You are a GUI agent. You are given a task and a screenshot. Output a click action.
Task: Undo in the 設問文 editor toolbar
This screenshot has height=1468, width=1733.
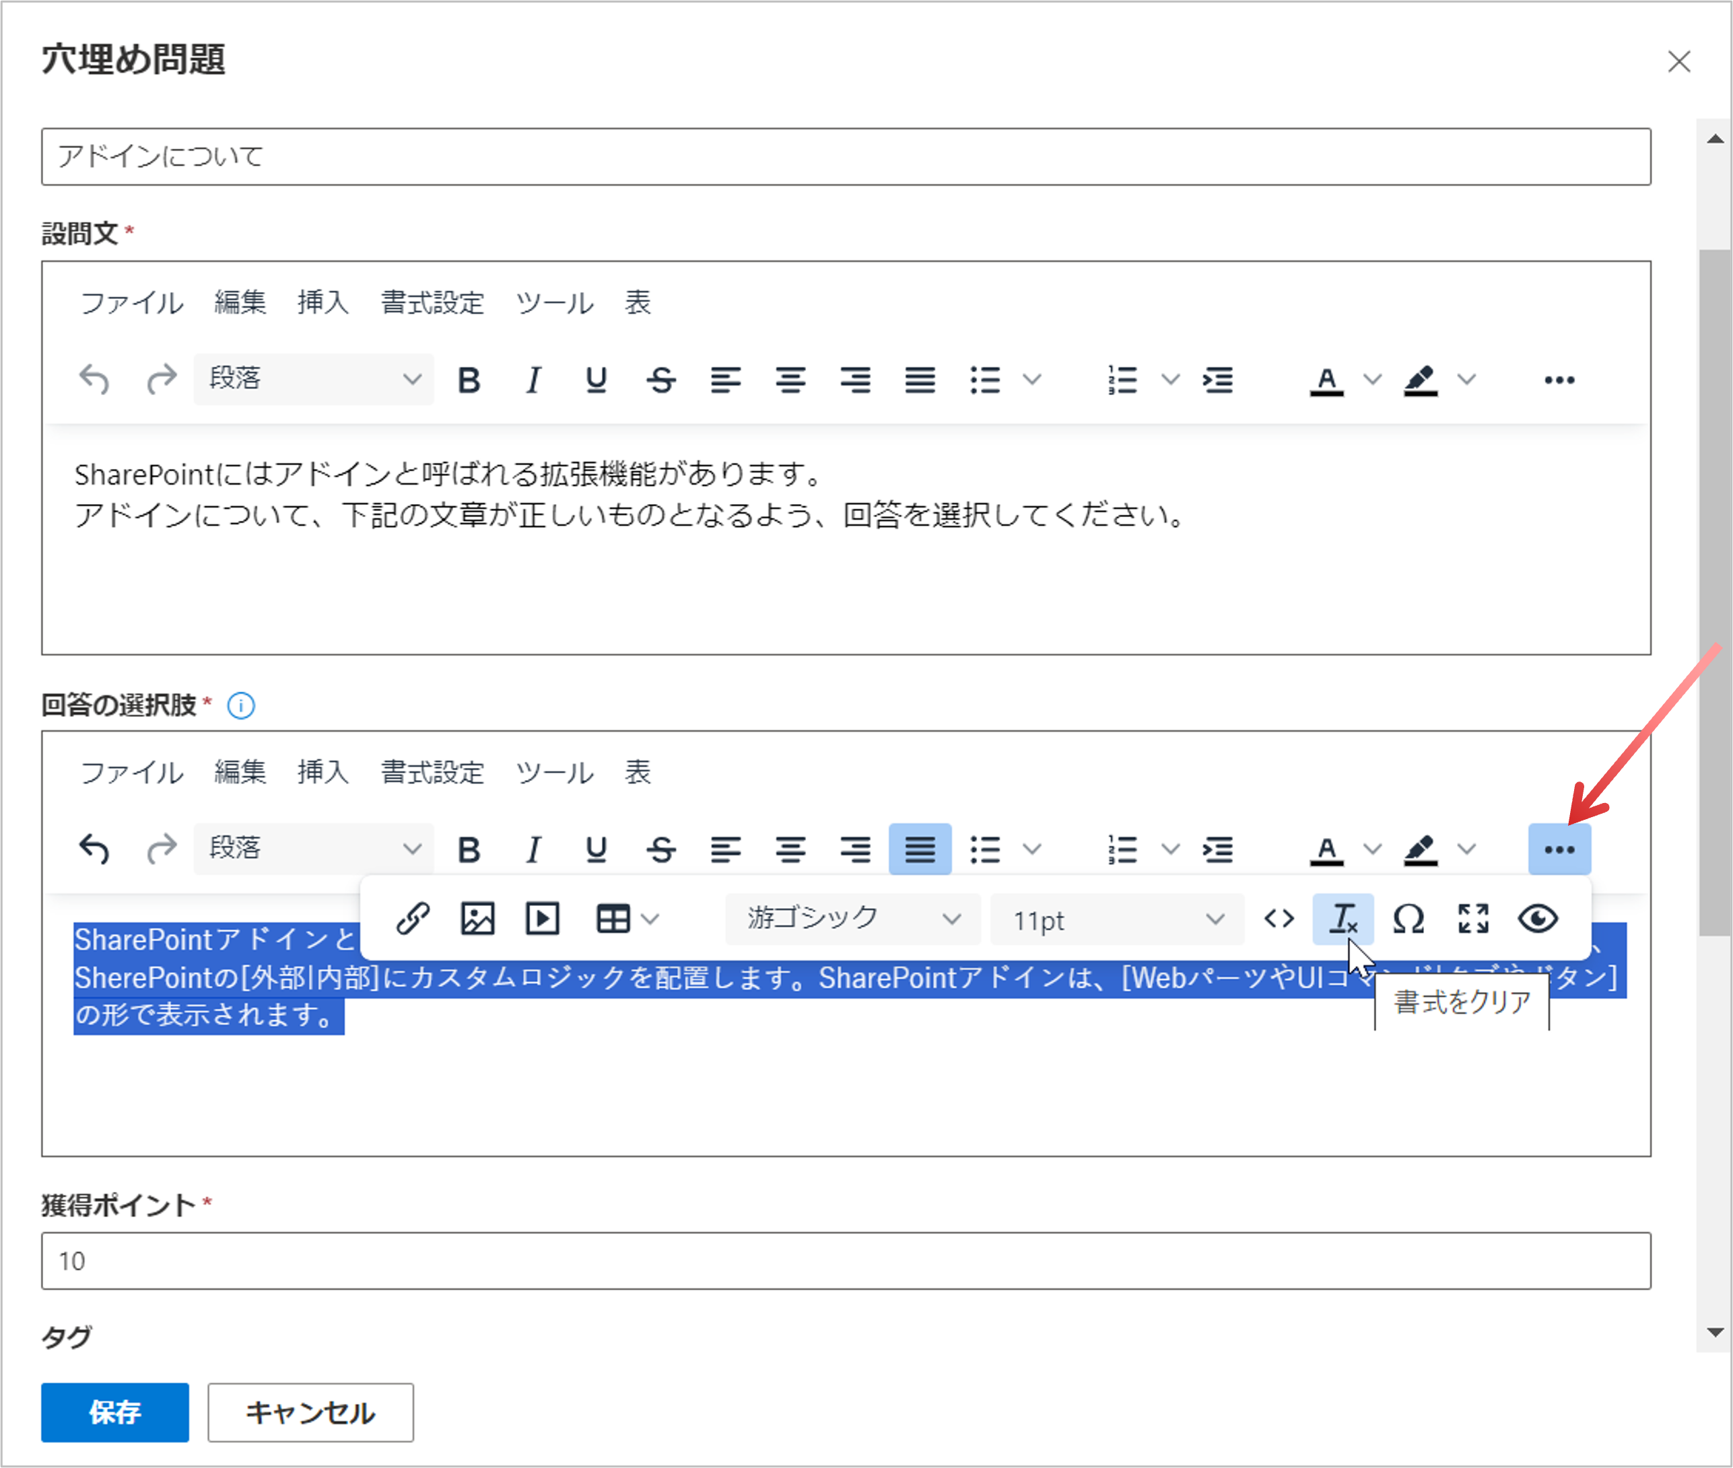[94, 380]
